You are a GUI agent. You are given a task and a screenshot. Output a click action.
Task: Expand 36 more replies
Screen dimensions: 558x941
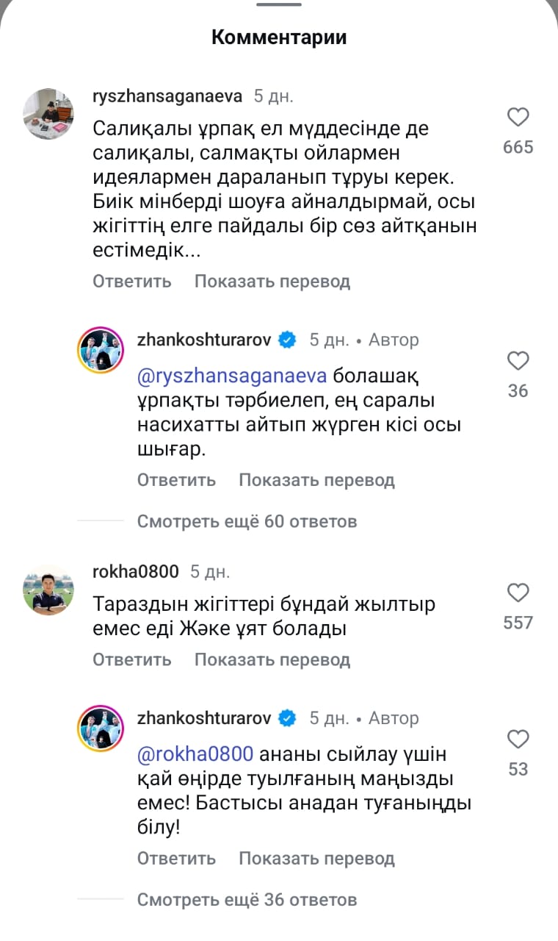(247, 900)
